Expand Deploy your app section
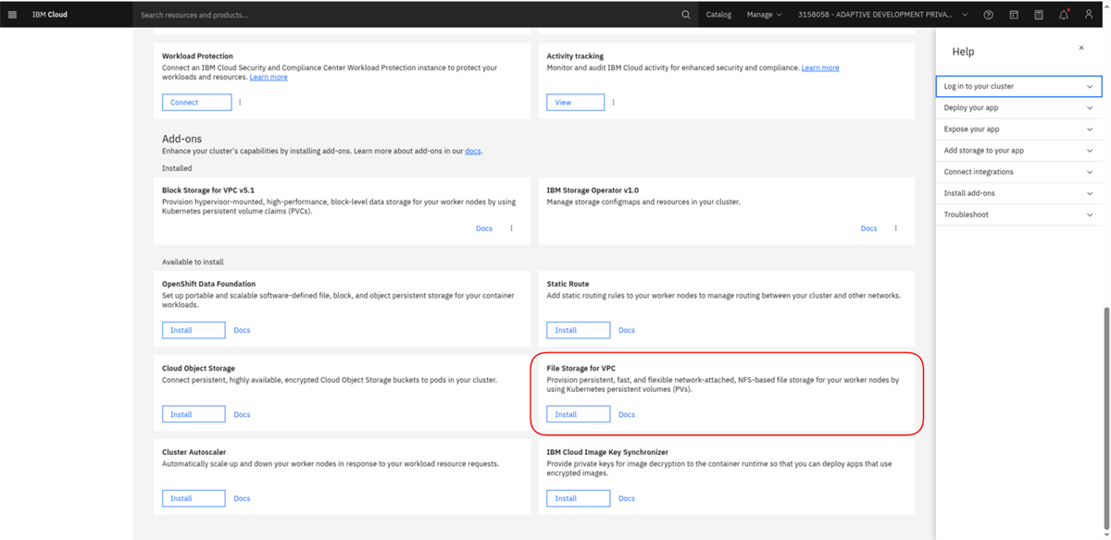This screenshot has width=1111, height=540. [x=1018, y=107]
